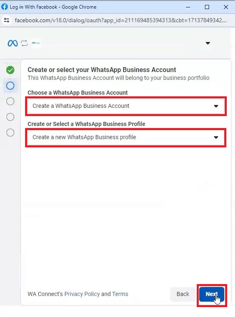The image size is (235, 317).
Task: Open the Privacy Policy link
Action: [82, 294]
